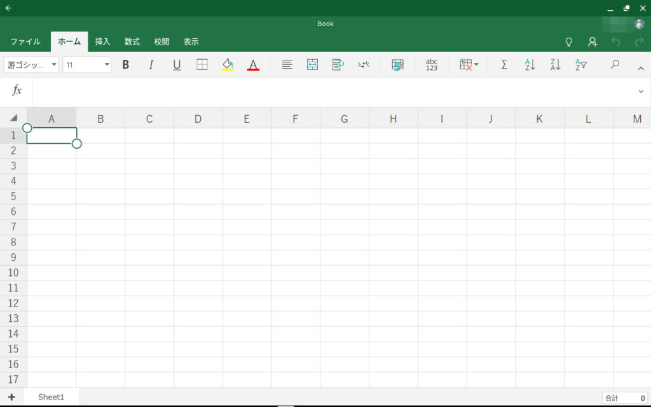This screenshot has width=651, height=407.
Task: Open the user account avatar
Action: point(640,24)
